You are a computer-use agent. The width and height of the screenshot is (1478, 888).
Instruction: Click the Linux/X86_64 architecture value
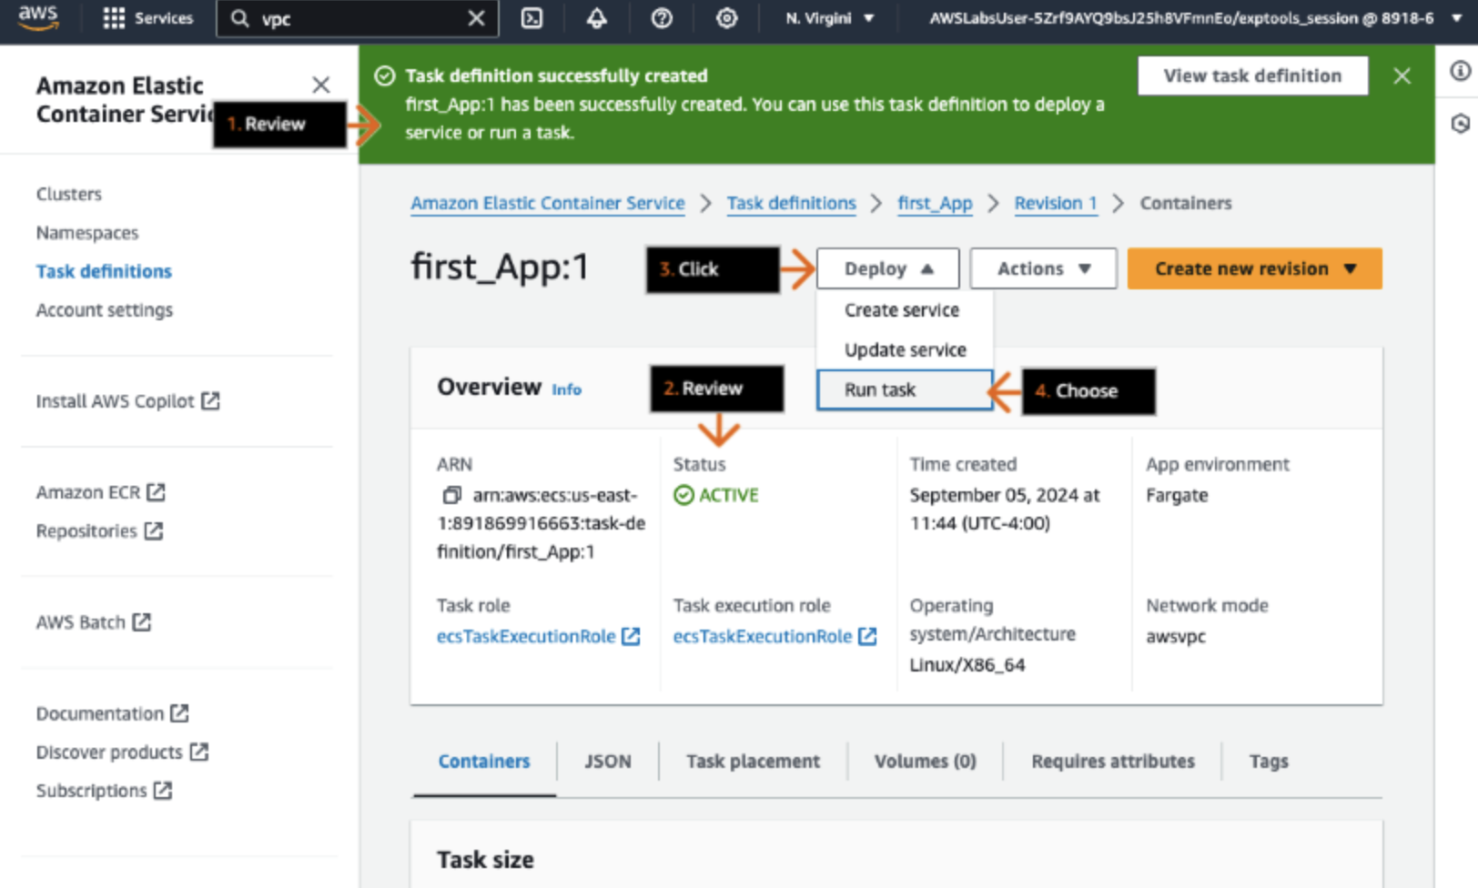pyautogui.click(x=967, y=665)
